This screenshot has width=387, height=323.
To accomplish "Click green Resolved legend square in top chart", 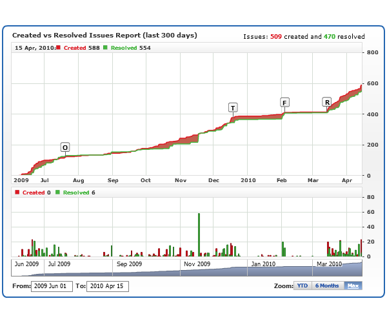I will point(105,48).
